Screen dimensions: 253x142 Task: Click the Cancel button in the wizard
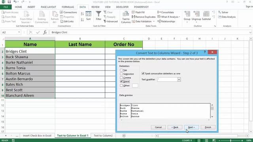point(158,127)
